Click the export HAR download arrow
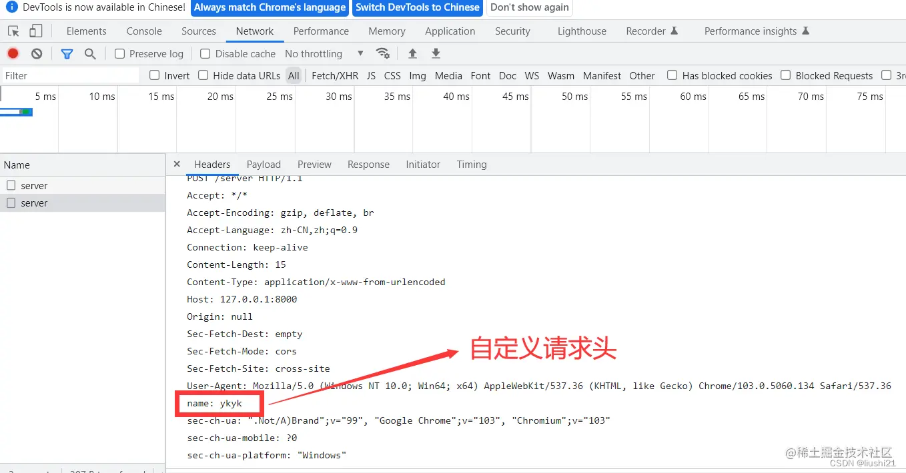This screenshot has height=473, width=906. (436, 53)
